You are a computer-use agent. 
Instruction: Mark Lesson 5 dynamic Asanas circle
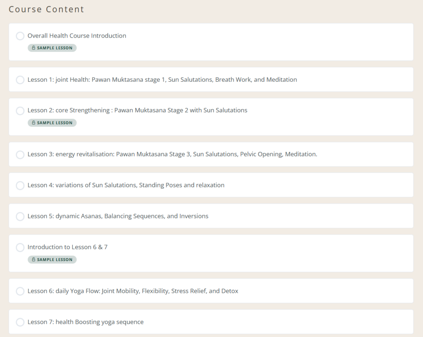coord(20,216)
